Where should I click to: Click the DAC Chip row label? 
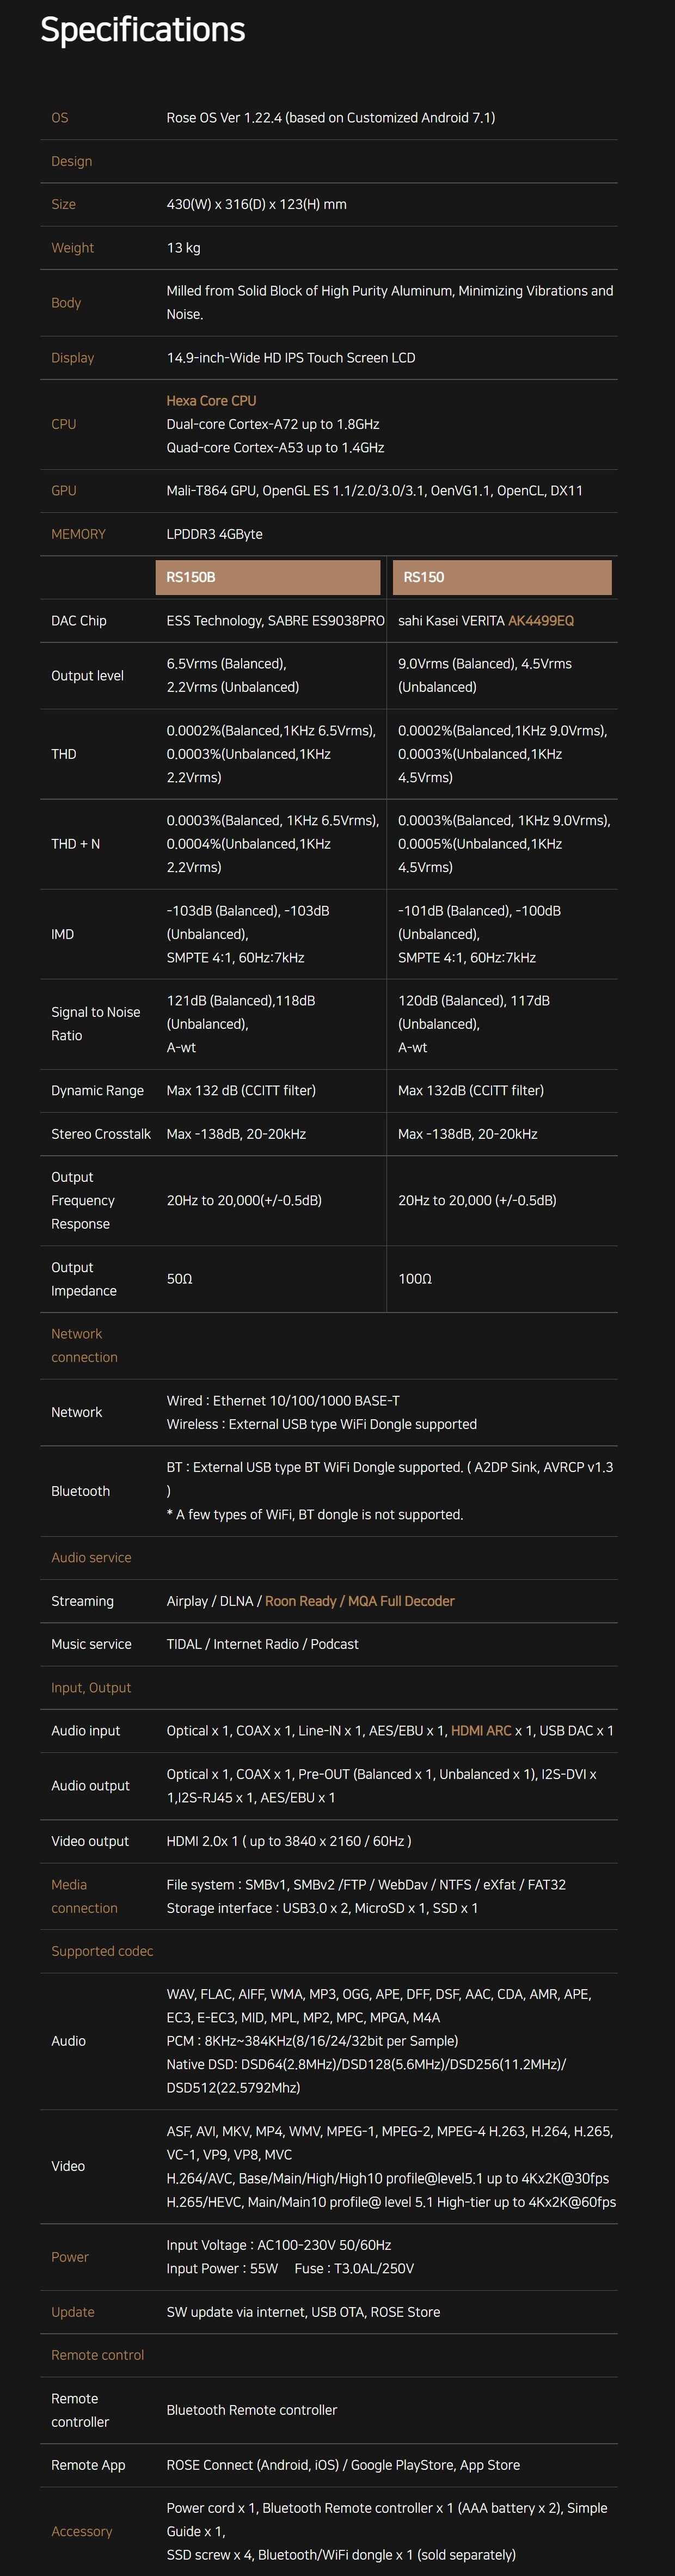(x=78, y=620)
